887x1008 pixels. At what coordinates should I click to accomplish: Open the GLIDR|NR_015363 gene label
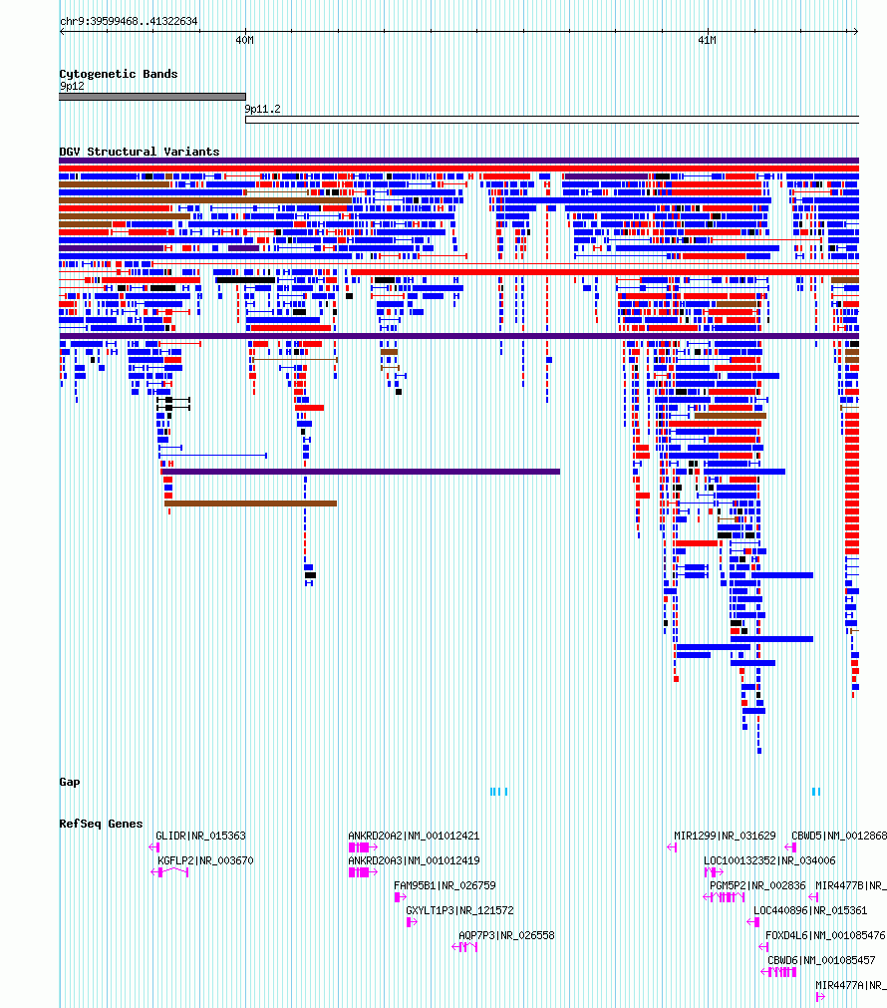[x=201, y=836]
